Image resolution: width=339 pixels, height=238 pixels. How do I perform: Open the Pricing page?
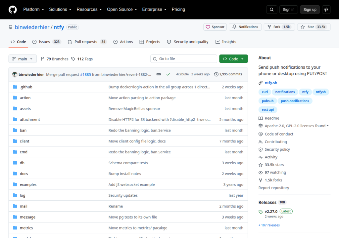178,10
